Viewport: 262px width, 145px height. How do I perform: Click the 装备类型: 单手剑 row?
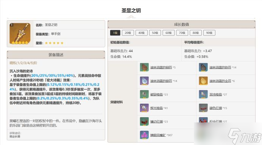point(69,34)
